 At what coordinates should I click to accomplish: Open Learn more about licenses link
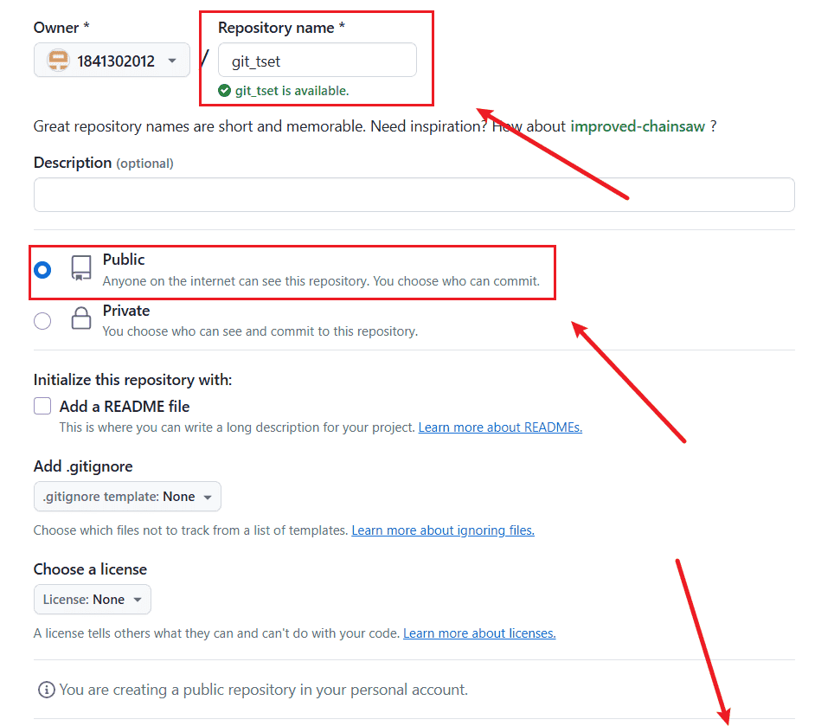pyautogui.click(x=479, y=633)
